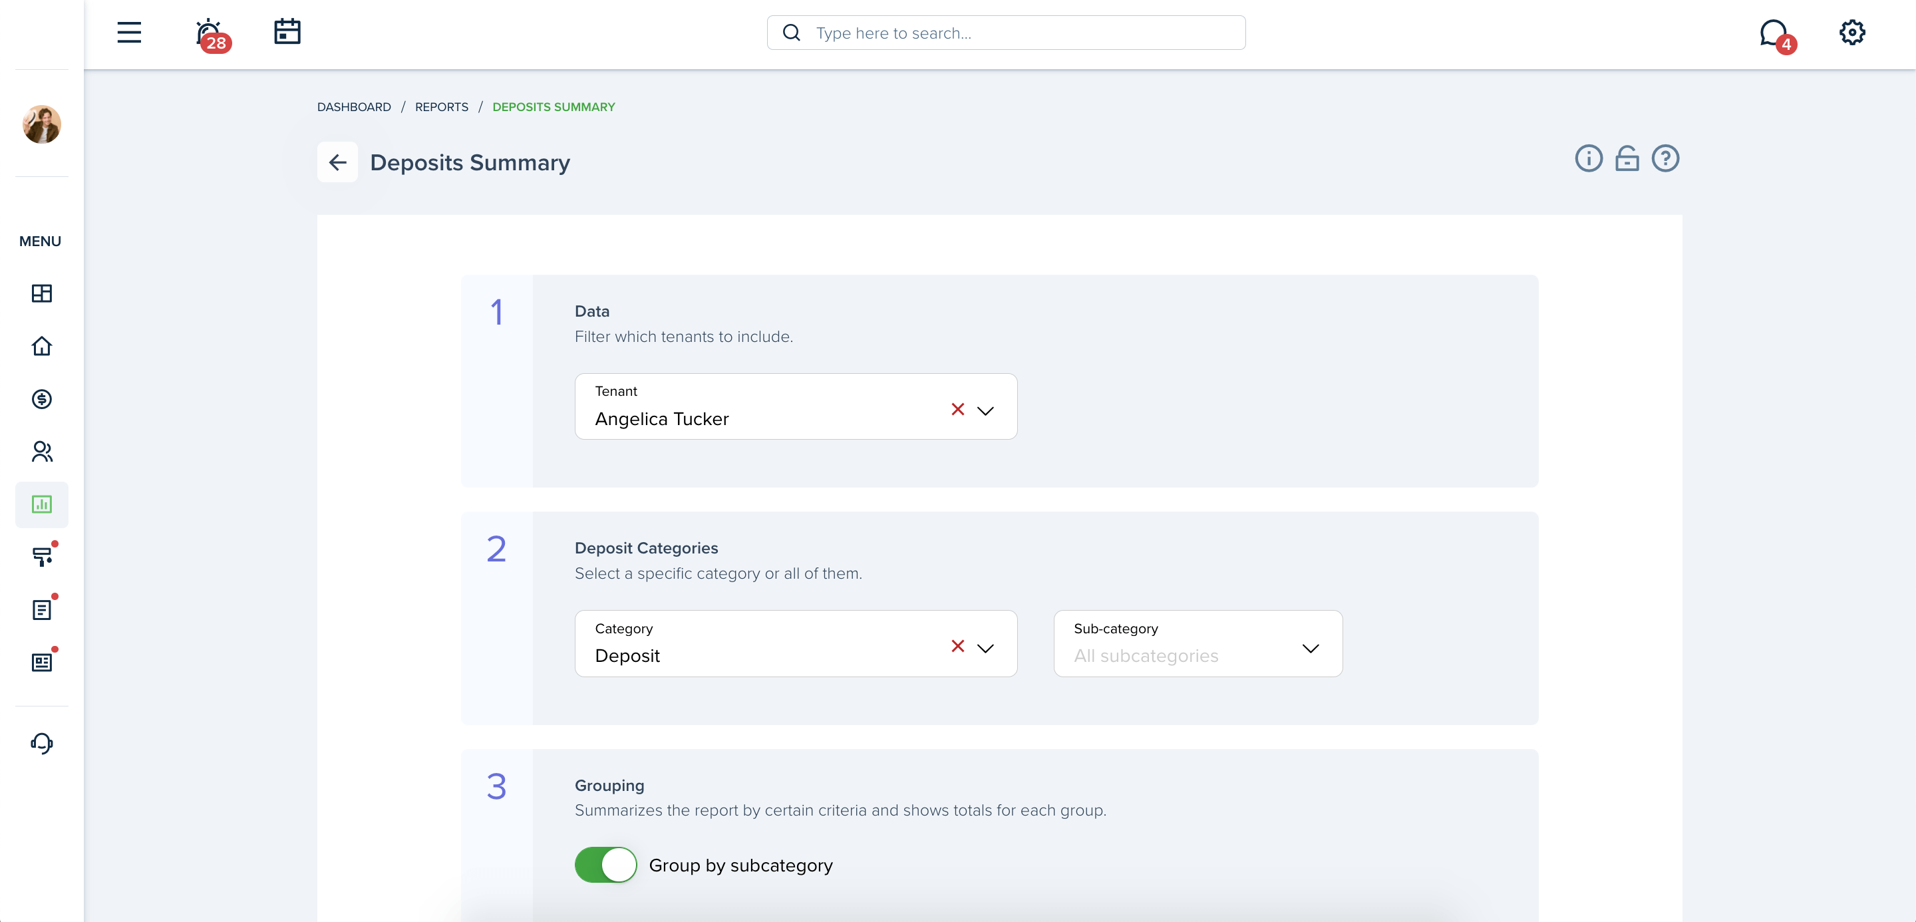This screenshot has width=1916, height=922.
Task: Open the dashboard grid icon in sidebar
Action: [42, 293]
